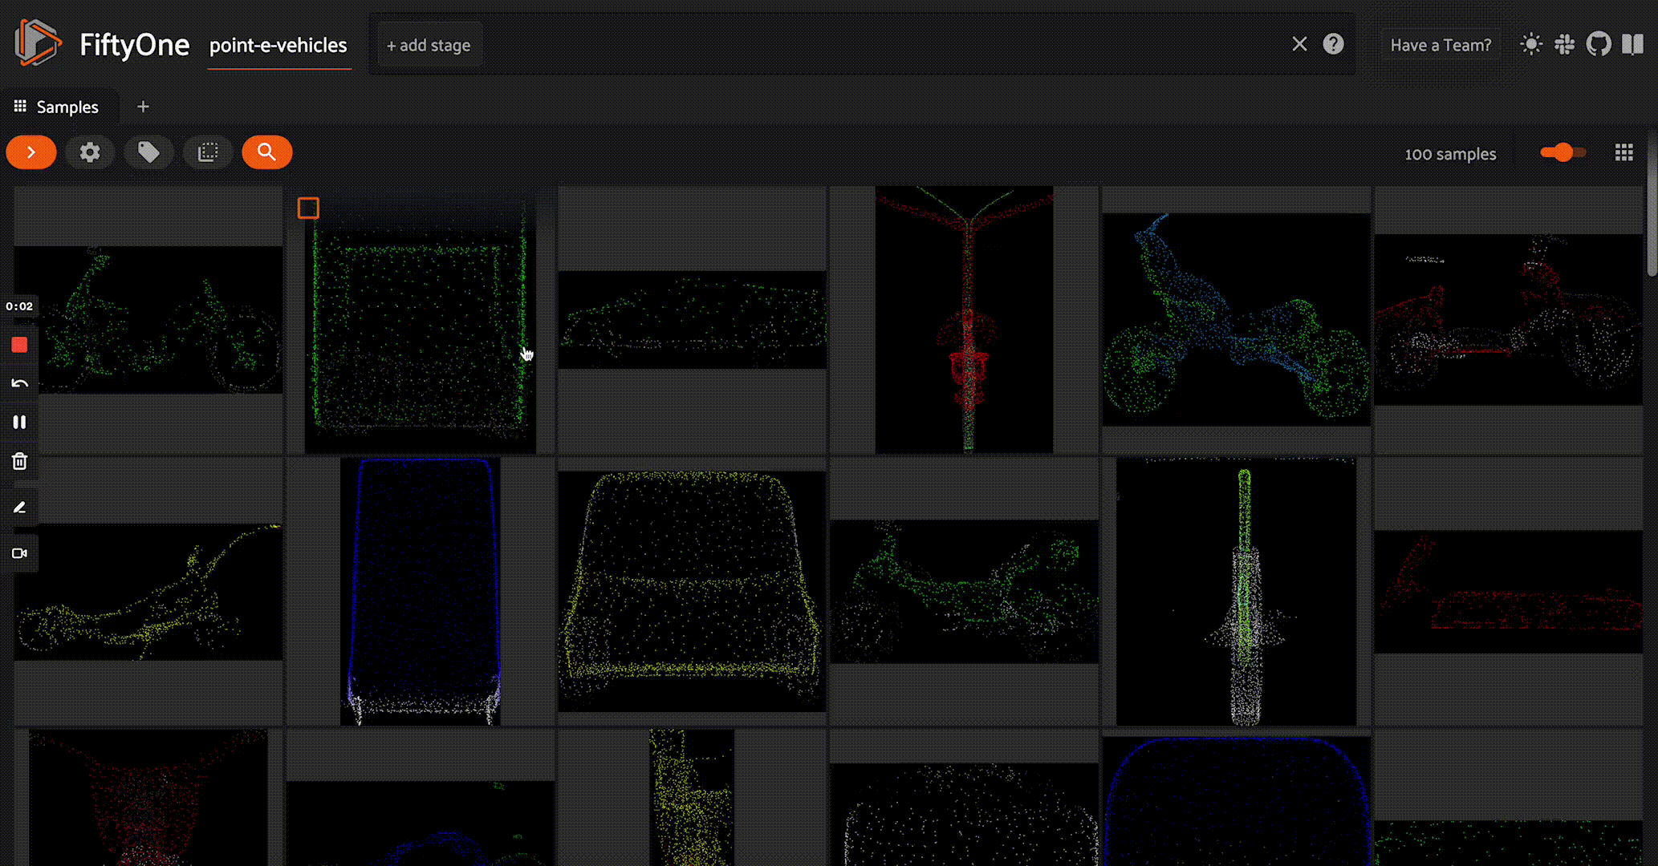Click the add stage button
The width and height of the screenshot is (1658, 866).
(x=429, y=46)
